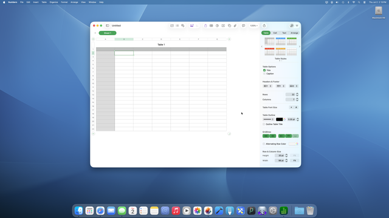The image size is (389, 218).
Task: Toggle the last, lighter Gridlines button
Action: pyautogui.click(x=295, y=136)
